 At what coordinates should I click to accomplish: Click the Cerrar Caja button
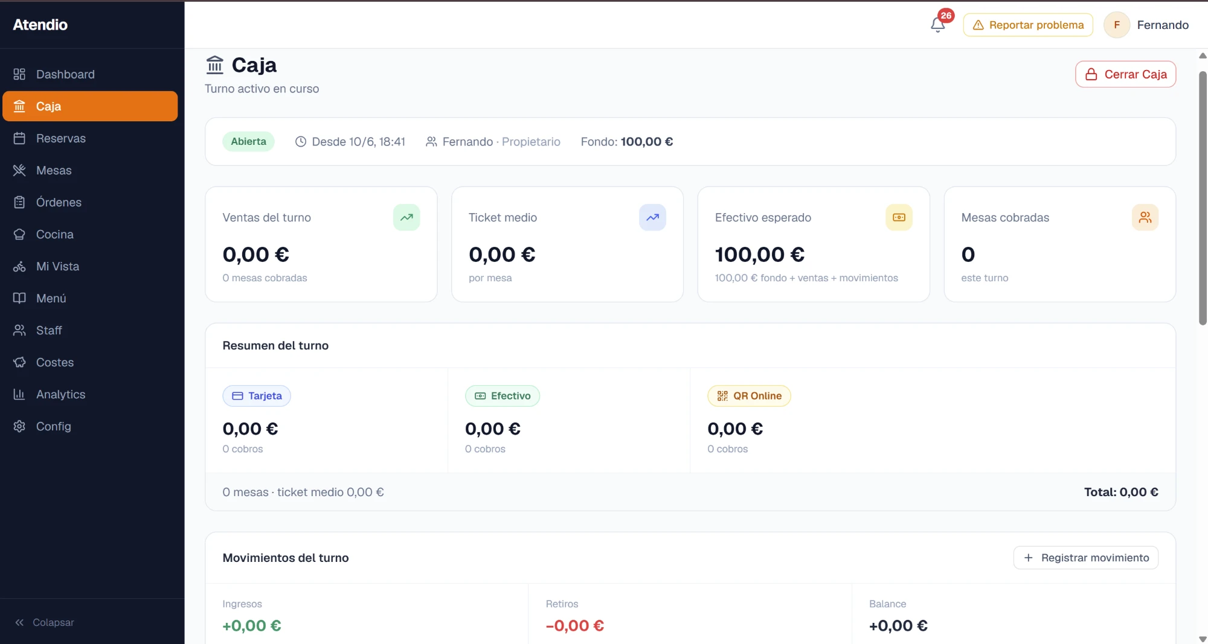tap(1125, 74)
